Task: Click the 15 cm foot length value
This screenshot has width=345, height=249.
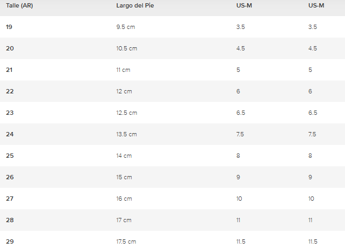Action: click(124, 177)
